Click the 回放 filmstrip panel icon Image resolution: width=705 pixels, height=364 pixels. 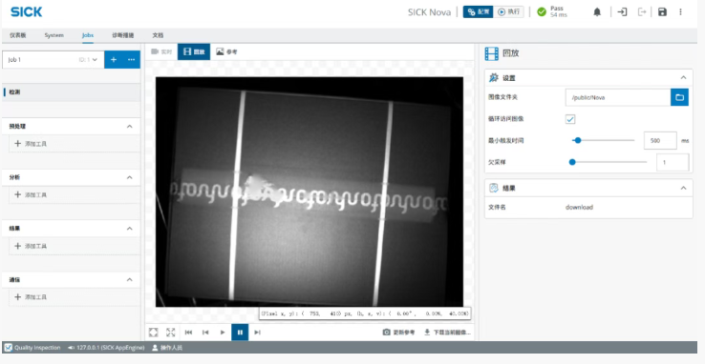pyautogui.click(x=491, y=53)
